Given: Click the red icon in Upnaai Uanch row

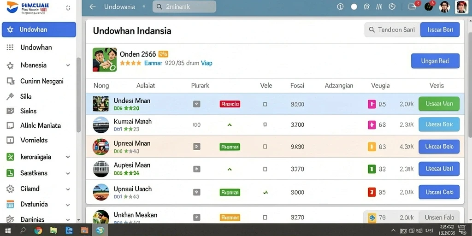Looking at the screenshot, I should 372,192.
